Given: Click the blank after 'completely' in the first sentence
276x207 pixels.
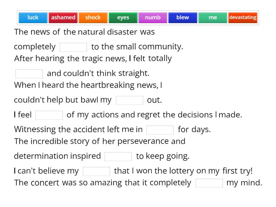Looking at the screenshot, I should (x=74, y=46).
